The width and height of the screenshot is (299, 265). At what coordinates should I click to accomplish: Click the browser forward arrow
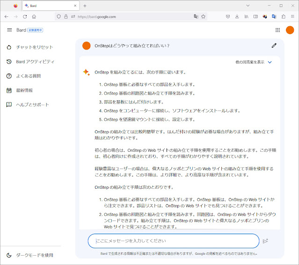pos(15,16)
